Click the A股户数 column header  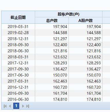(85, 20)
